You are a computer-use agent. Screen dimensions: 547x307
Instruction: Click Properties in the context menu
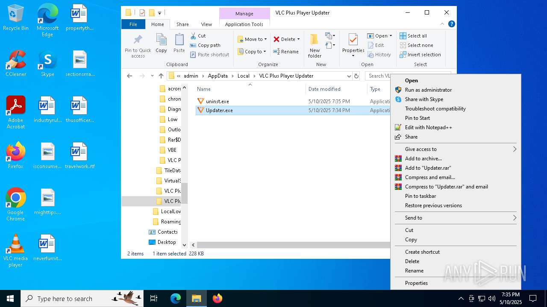(456, 283)
